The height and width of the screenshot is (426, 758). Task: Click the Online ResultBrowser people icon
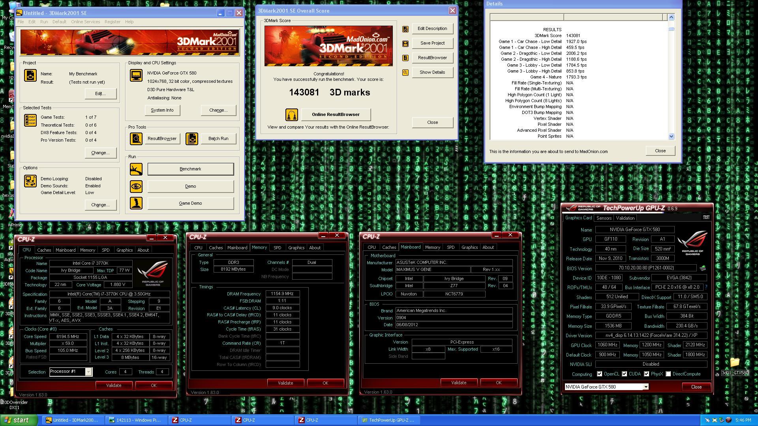292,115
